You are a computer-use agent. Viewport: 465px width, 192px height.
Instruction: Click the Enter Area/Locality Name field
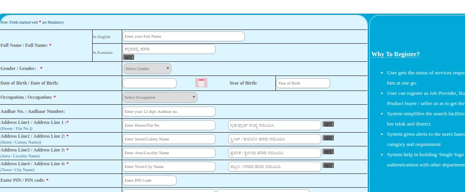[x=169, y=153]
